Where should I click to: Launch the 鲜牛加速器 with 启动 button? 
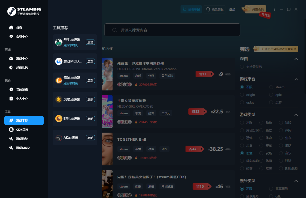pos(90,42)
